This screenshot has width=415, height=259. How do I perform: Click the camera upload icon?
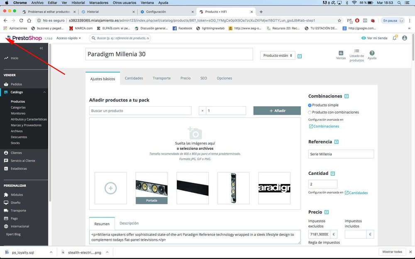[195, 133]
